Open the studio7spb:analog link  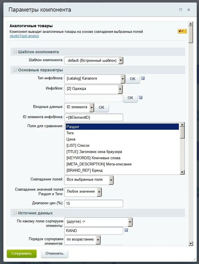(24, 36)
